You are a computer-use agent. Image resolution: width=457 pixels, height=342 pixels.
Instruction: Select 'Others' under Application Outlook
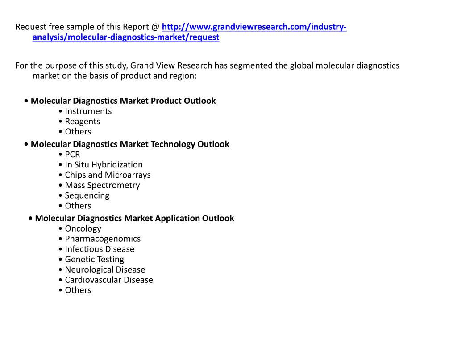tap(78, 290)
